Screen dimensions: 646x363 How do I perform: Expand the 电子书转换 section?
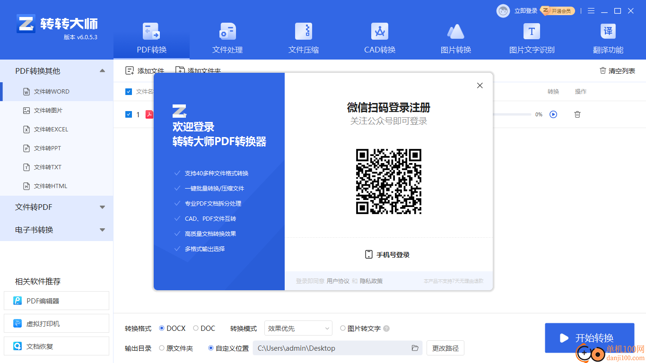pos(57,230)
